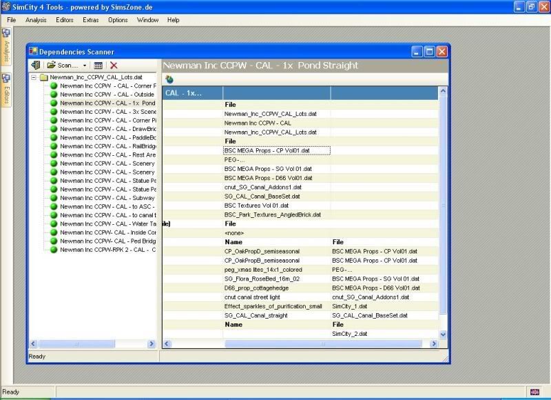Select the Newman Inc CCPW - CAL cell
Viewport: 551px width, 400px height.
(277, 123)
